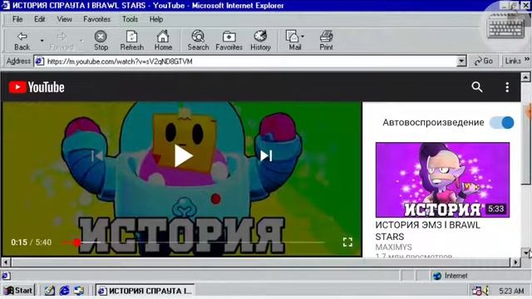Viewport: 532px width, 299px height.
Task: Click the title bar Internet Explorer icon
Action: coord(6,6)
